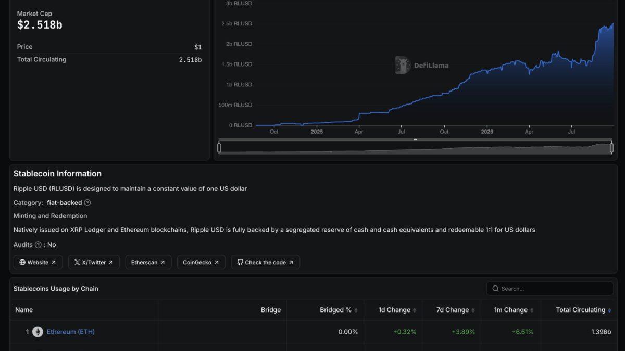Sort table by 7d Change column
This screenshot has height=351, width=625.
(x=456, y=310)
